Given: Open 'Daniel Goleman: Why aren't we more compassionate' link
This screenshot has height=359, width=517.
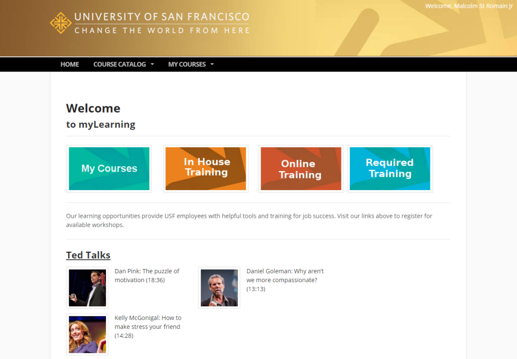Looking at the screenshot, I should 285,280.
